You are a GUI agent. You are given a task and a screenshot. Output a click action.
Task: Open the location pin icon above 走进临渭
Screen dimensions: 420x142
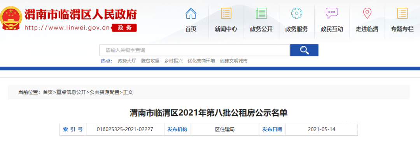click(367, 13)
